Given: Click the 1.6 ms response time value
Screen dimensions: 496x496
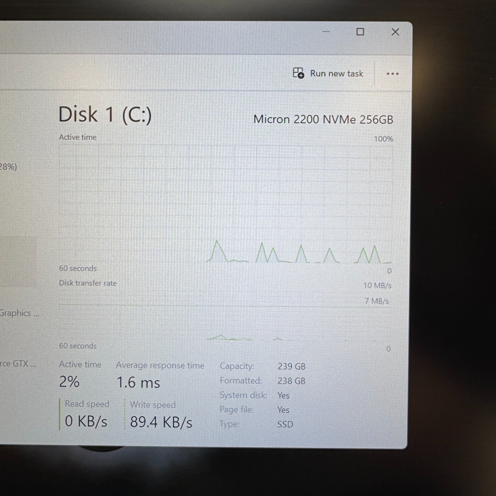Looking at the screenshot, I should (x=138, y=383).
